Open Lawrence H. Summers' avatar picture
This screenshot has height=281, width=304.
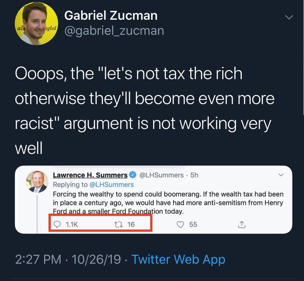pyautogui.click(x=37, y=182)
